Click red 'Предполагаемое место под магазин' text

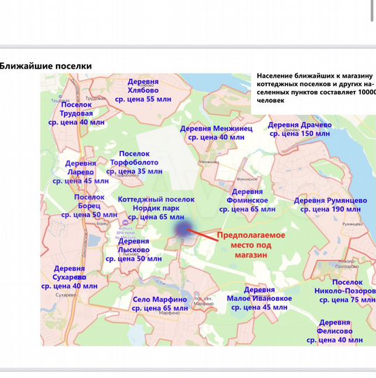click(251, 245)
